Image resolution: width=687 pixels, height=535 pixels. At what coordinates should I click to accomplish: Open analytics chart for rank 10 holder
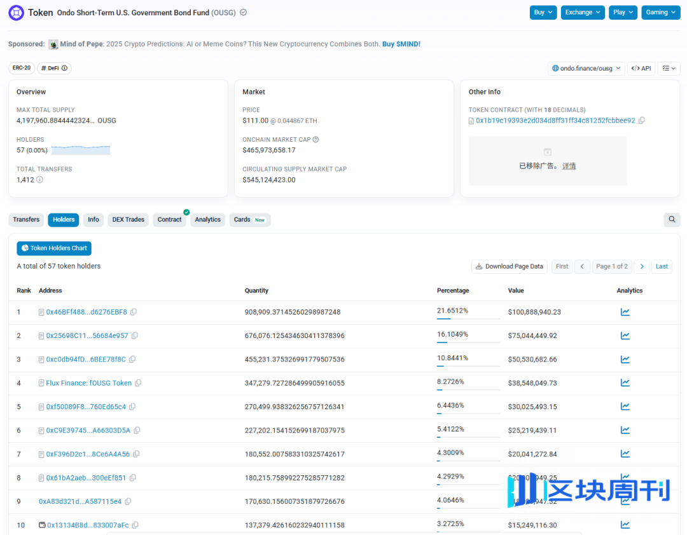pos(625,524)
